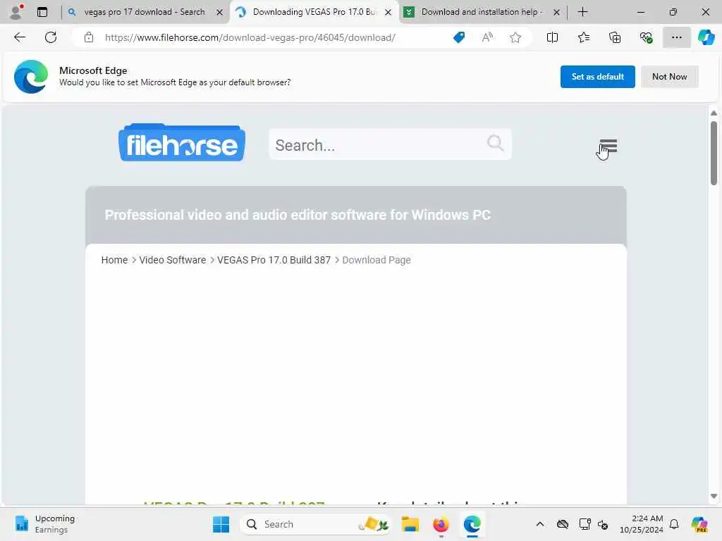Go to Home breadcrumb link
The width and height of the screenshot is (722, 541).
[114, 260]
